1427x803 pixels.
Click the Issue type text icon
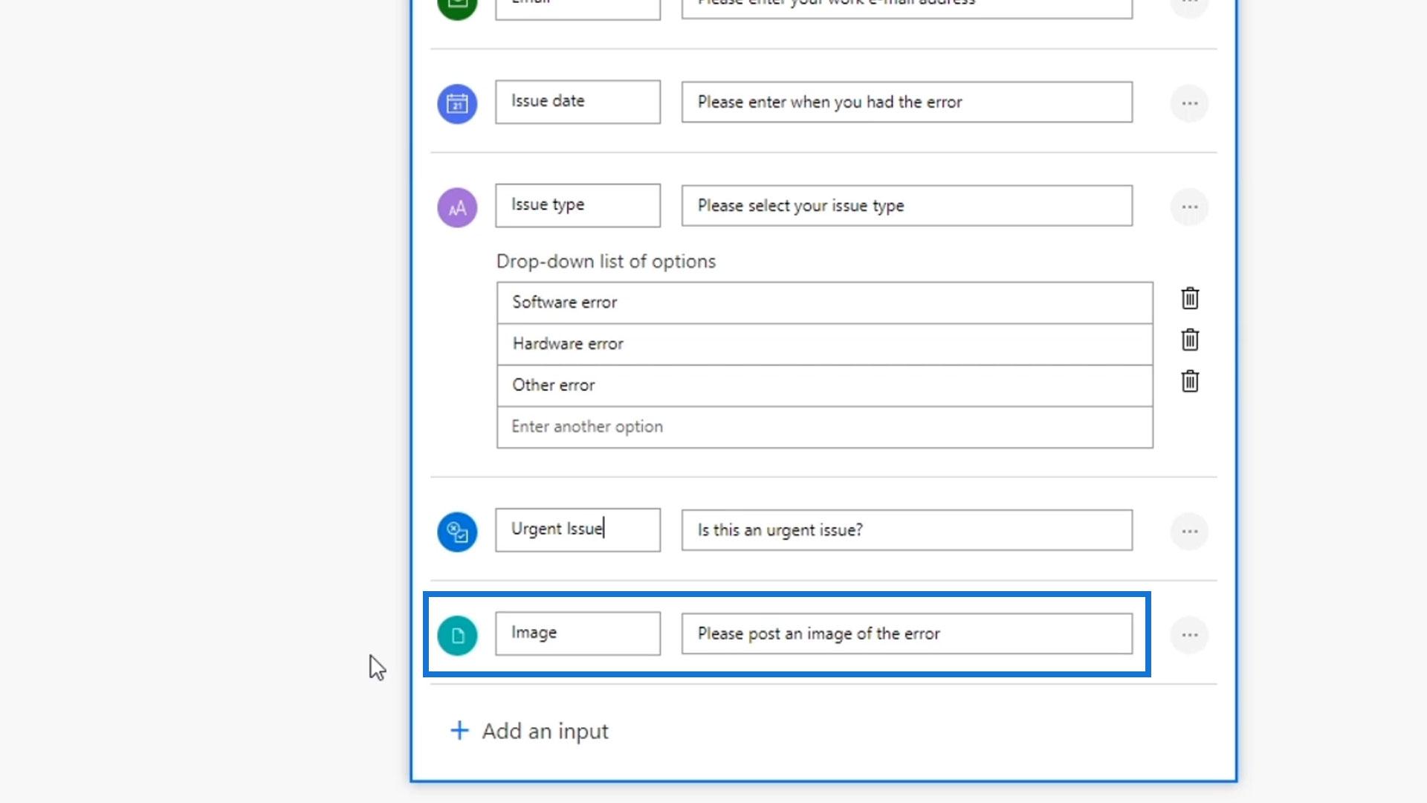(x=457, y=207)
